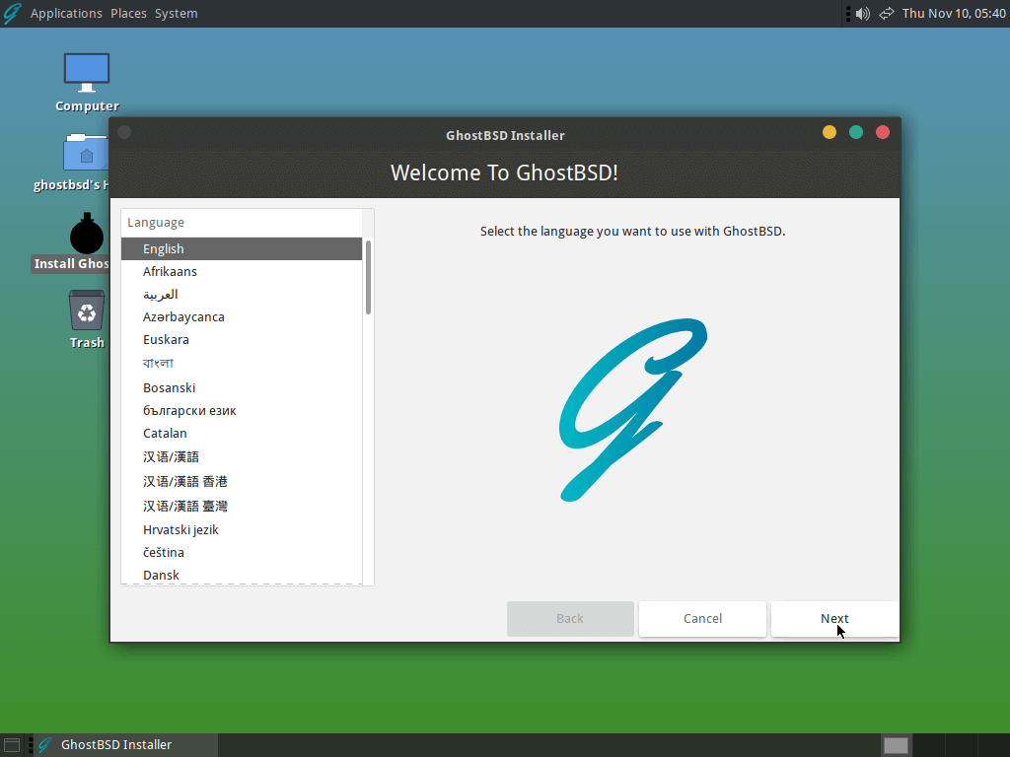Open the Places menu

tap(129, 14)
